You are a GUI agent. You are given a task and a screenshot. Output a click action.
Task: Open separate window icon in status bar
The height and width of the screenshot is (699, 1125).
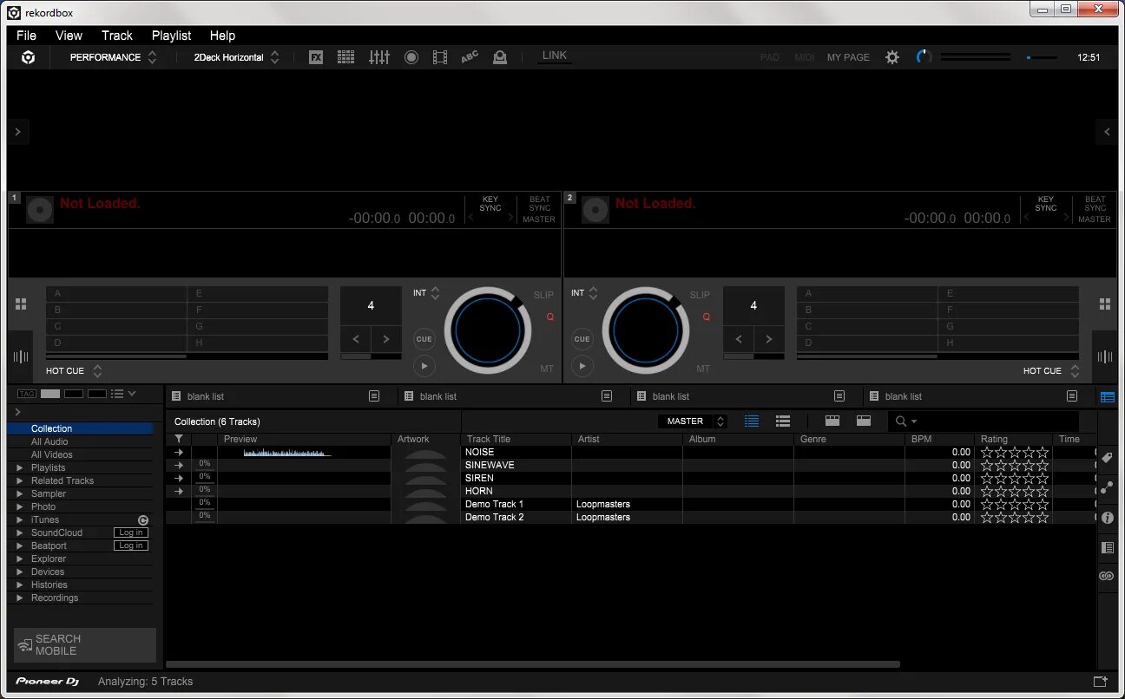[1101, 682]
